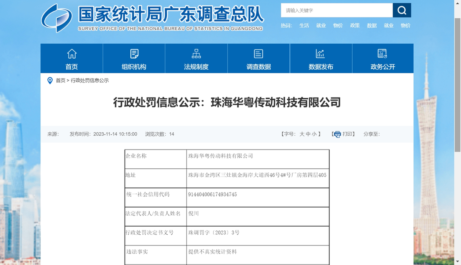This screenshot has width=461, height=265.
Task: Click the Guangdong survey office logo emblem
Action: (57, 18)
